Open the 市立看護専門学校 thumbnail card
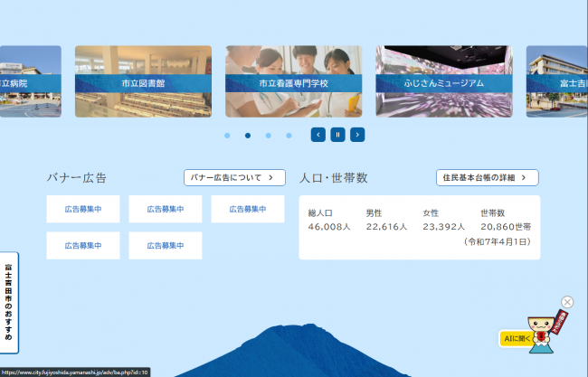 pyautogui.click(x=293, y=81)
